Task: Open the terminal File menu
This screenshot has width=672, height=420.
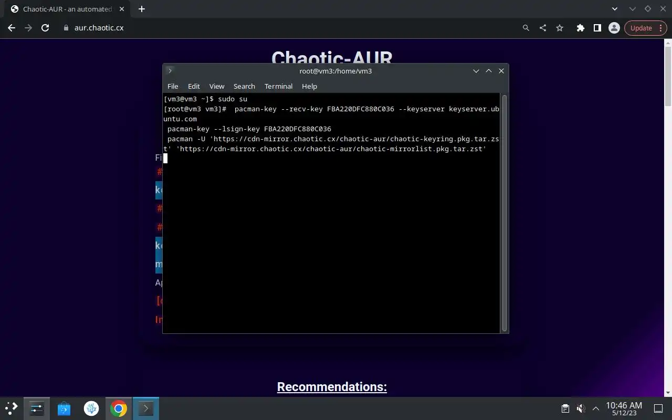Action: (x=173, y=86)
